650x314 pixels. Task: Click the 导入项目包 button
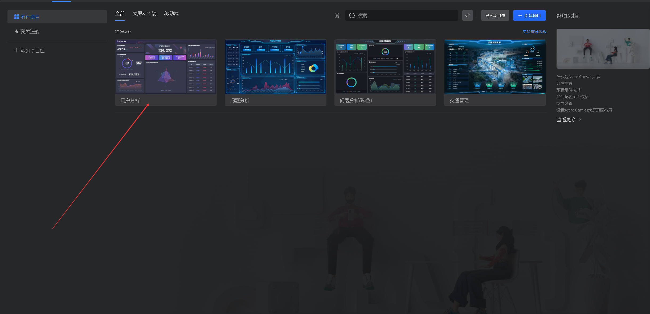pyautogui.click(x=495, y=15)
